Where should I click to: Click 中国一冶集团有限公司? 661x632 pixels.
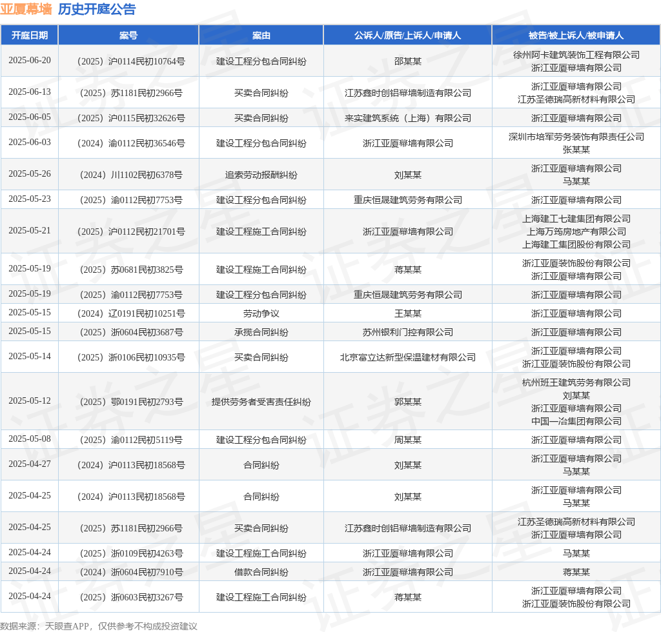coord(576,421)
